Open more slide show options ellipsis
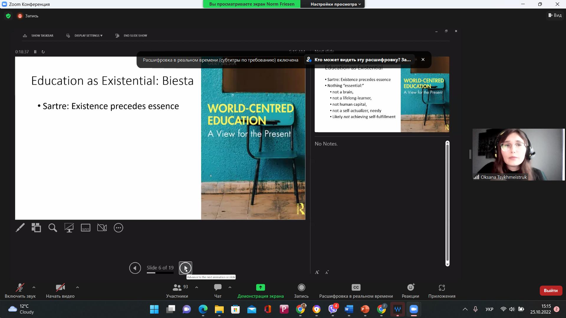 pos(118,228)
